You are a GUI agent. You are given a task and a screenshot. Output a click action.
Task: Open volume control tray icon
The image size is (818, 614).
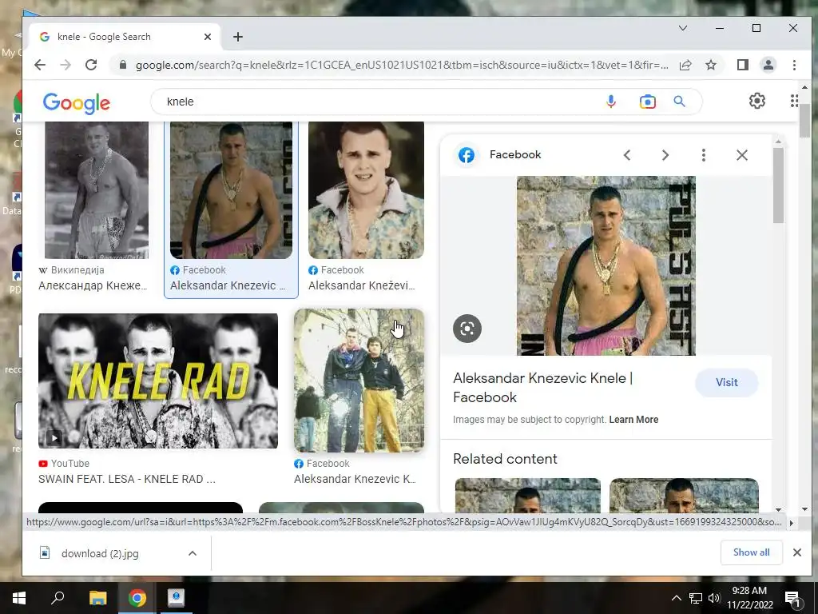[714, 598]
